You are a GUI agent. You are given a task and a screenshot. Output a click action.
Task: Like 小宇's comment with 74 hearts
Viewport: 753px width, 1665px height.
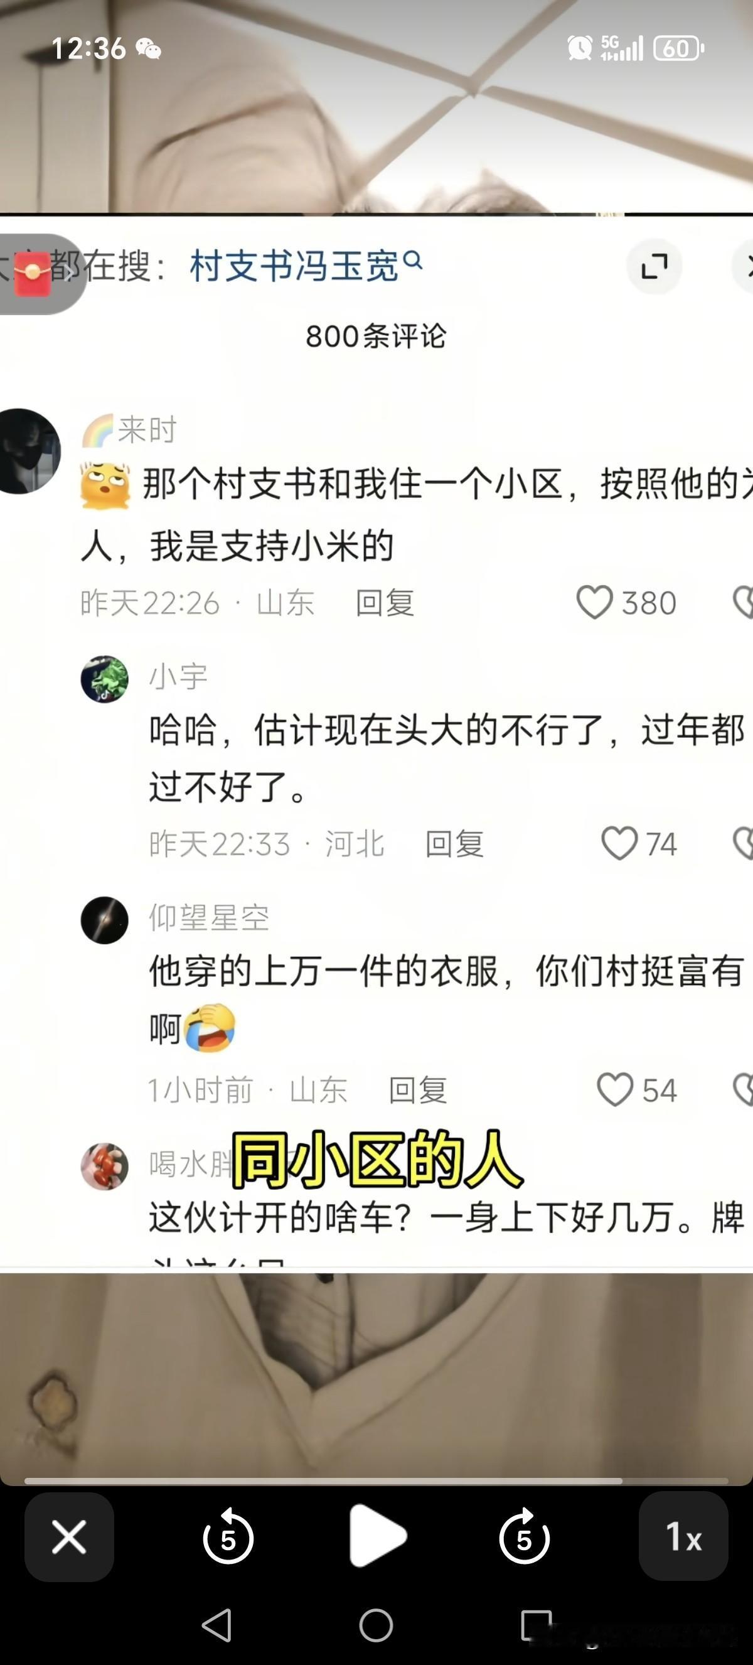(619, 844)
